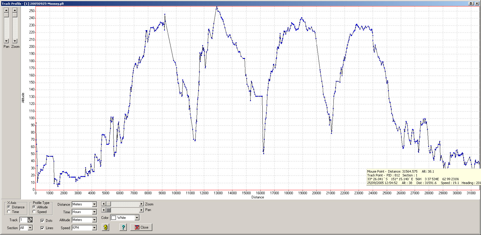
Task: Click the Track number stepper icon
Action: click(30, 220)
